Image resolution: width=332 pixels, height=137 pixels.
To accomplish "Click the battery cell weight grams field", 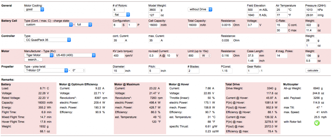I will coord(311,25).
